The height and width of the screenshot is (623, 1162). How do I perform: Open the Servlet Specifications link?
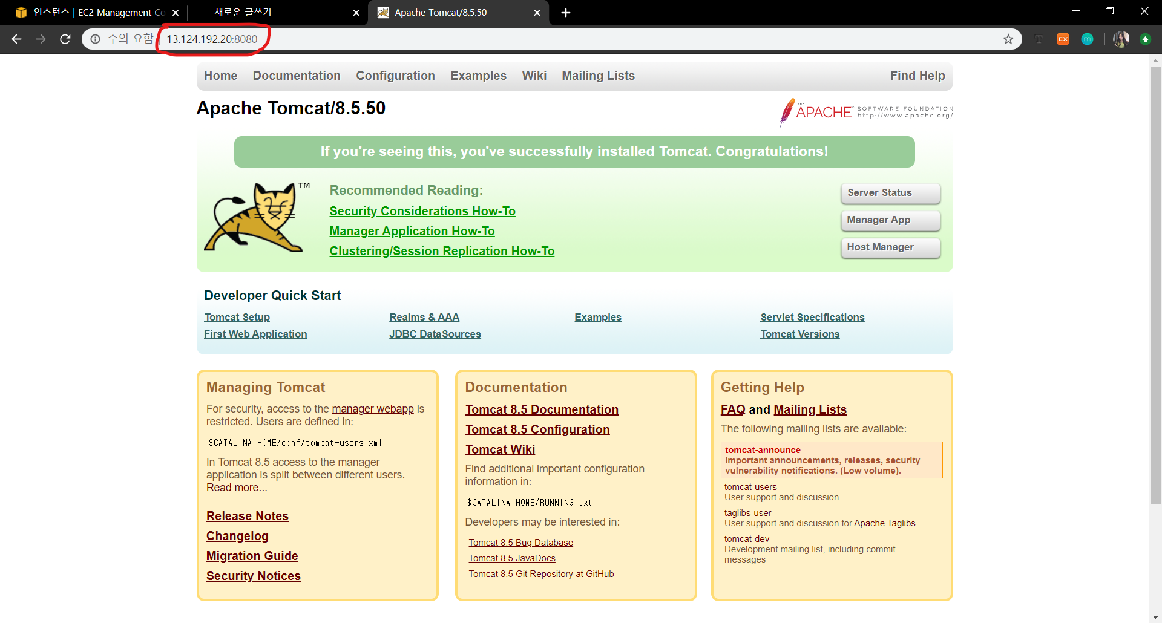pyautogui.click(x=812, y=317)
